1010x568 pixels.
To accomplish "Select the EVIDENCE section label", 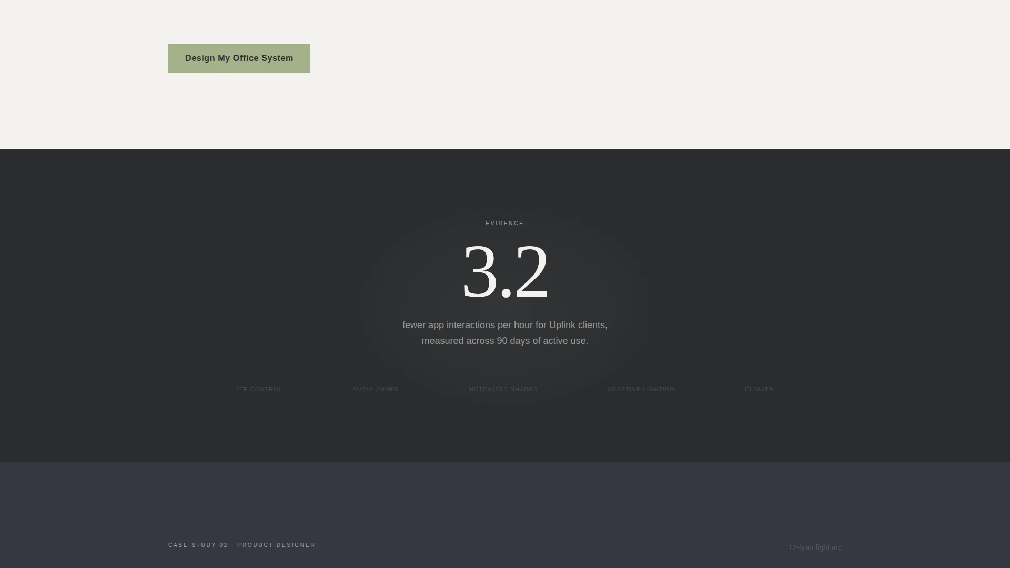I will (x=504, y=223).
